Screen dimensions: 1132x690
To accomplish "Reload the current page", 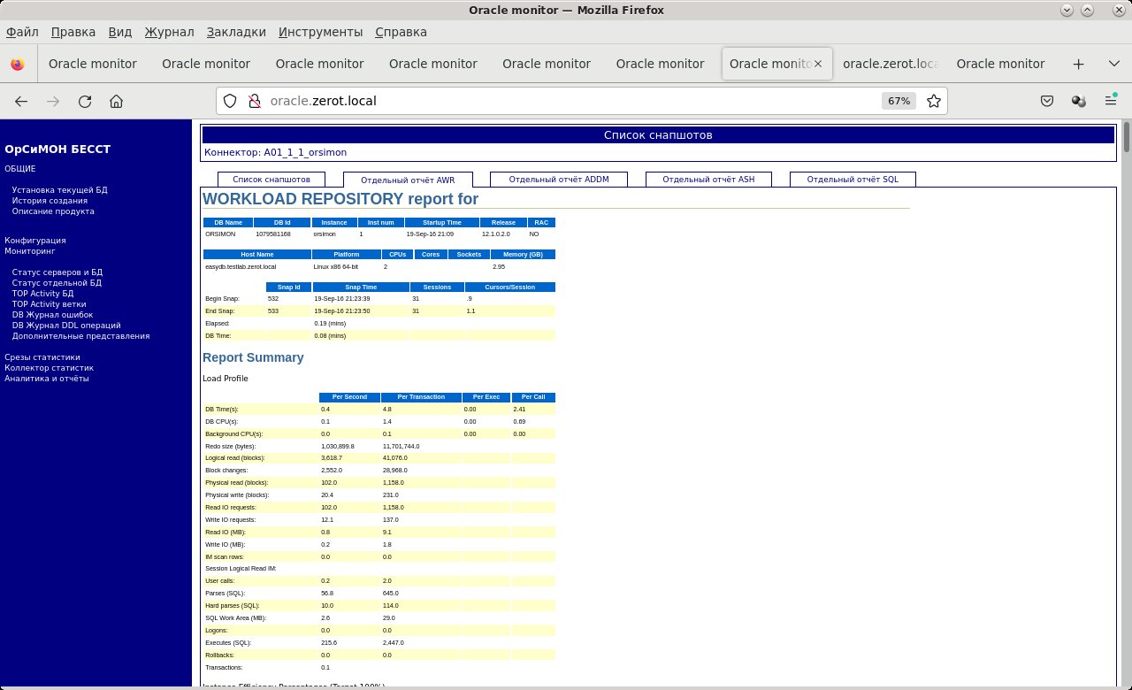I will click(x=85, y=101).
